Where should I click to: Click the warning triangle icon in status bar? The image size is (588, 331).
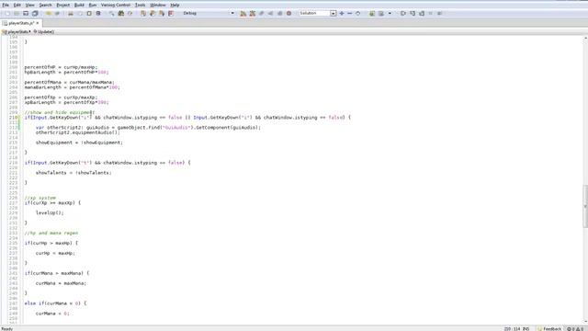[577, 329]
